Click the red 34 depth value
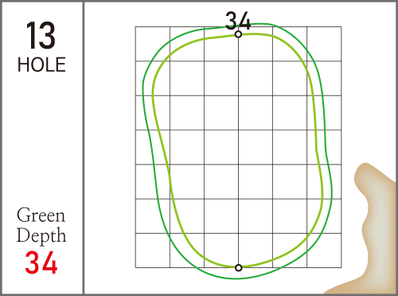 (41, 262)
